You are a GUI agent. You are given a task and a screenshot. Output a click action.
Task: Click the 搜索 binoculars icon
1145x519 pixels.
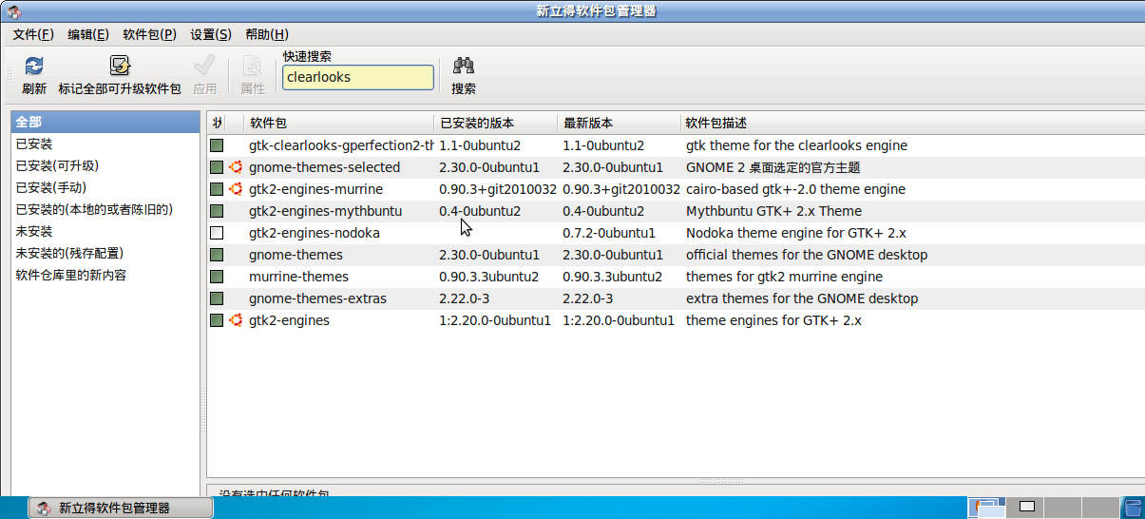464,66
